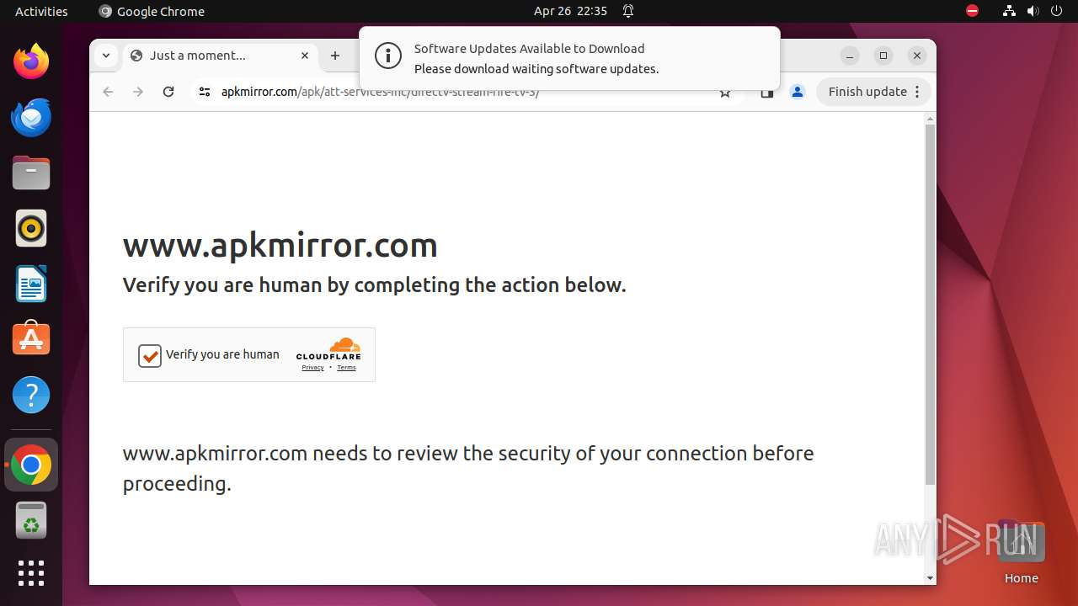1078x606 pixels.
Task: Open Firefox from the dock
Action: click(x=31, y=61)
